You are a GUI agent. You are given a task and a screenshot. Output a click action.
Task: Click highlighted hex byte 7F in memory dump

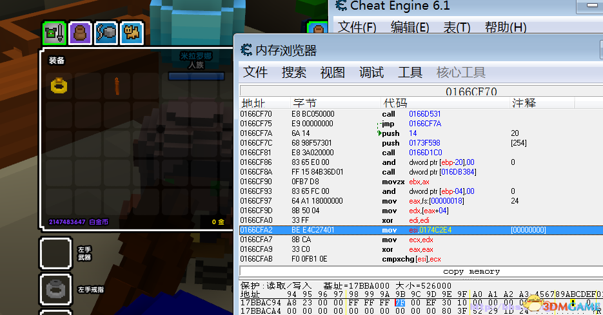pyautogui.click(x=400, y=303)
